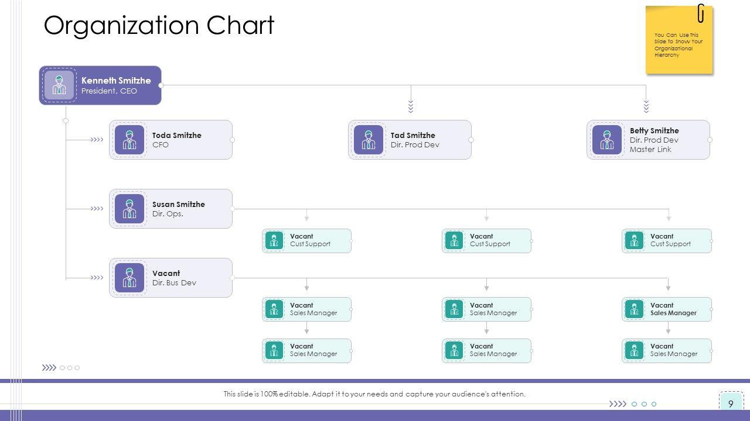Click Kenneth Smitzhe's avatar icon
This screenshot has height=421, width=750.
pyautogui.click(x=59, y=85)
